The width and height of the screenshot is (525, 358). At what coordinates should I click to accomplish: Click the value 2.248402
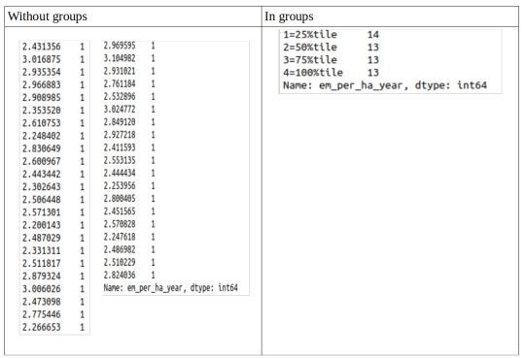[x=42, y=136]
